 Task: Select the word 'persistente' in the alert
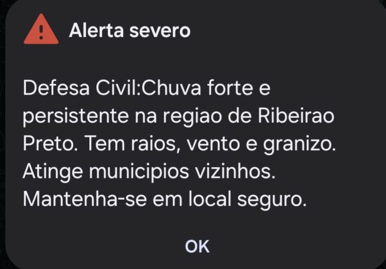[76, 117]
